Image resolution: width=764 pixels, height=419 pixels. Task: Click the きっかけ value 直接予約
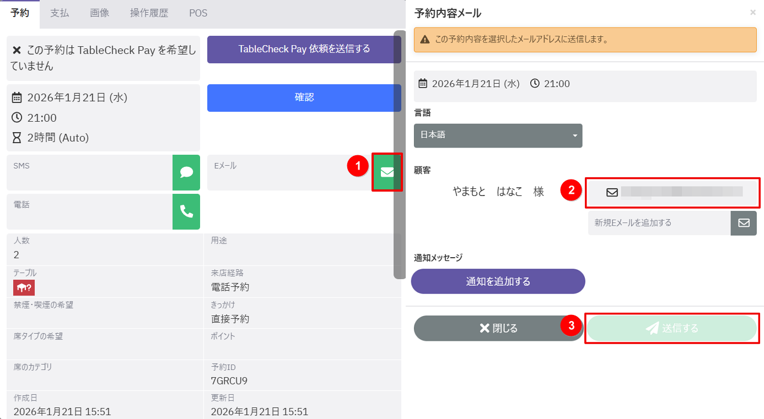point(230,319)
